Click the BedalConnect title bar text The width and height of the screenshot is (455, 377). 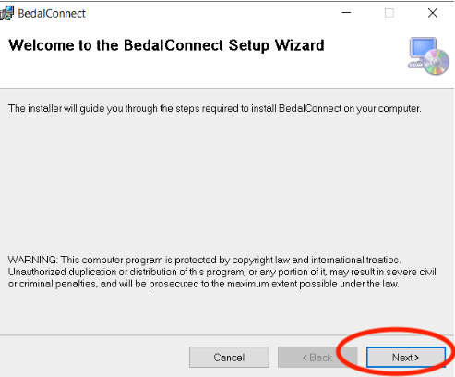coord(52,14)
